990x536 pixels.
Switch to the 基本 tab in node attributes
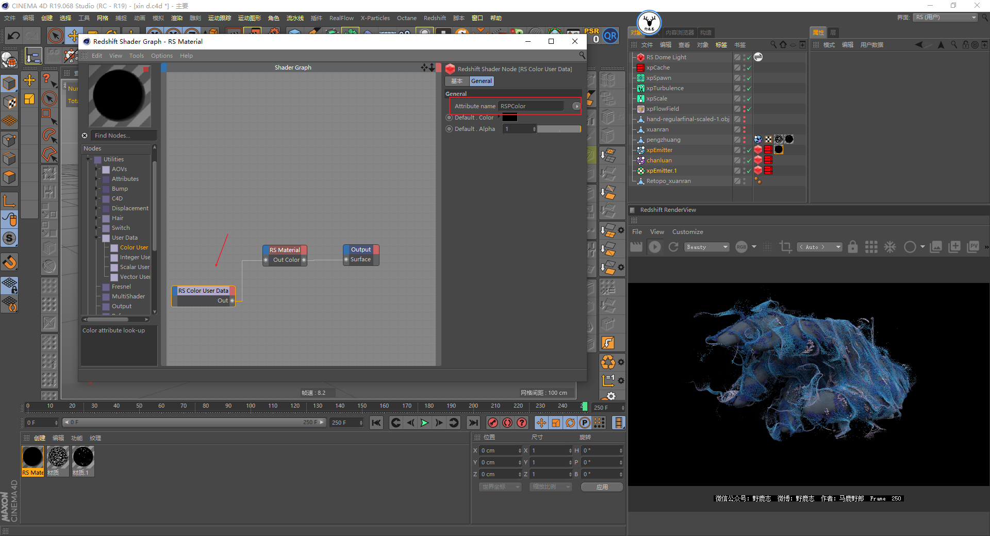coord(457,81)
